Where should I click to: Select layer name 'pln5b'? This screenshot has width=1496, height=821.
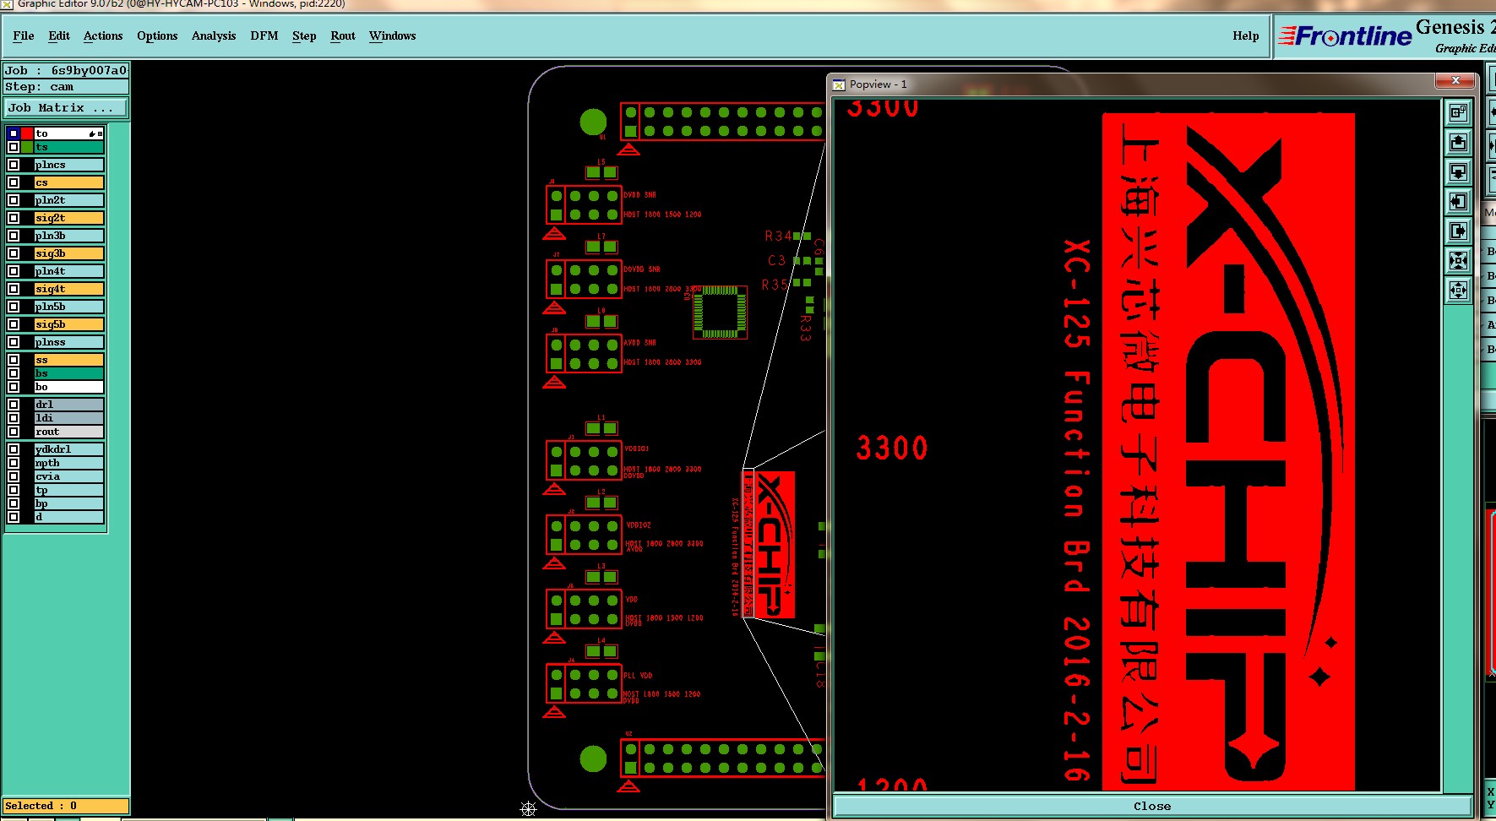[x=68, y=307]
